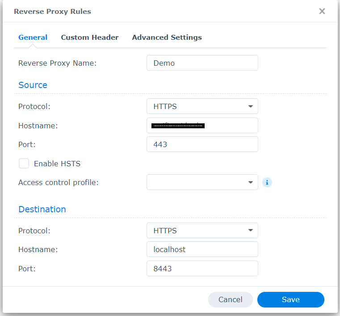Click the info icon beside Access control profile
The width and height of the screenshot is (340, 316).
click(x=267, y=182)
